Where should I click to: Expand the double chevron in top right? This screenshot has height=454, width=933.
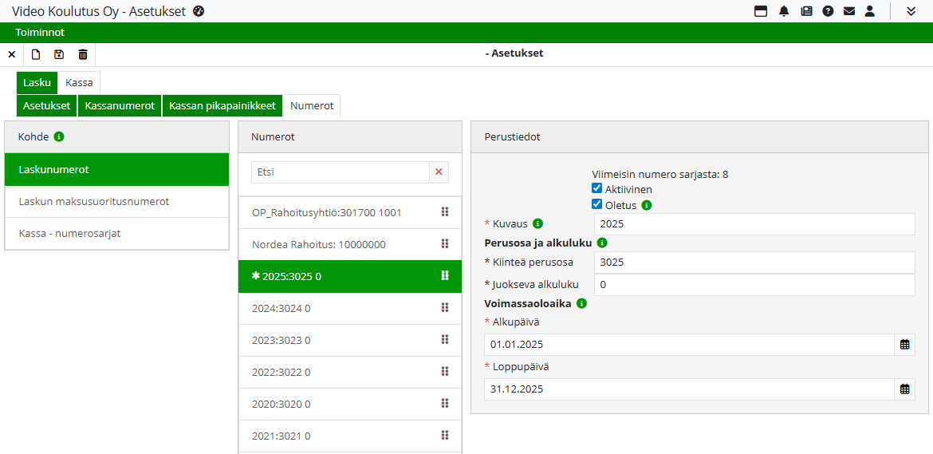pyautogui.click(x=911, y=11)
